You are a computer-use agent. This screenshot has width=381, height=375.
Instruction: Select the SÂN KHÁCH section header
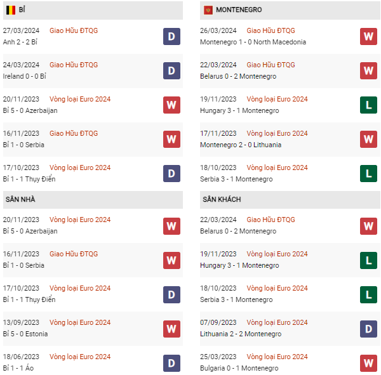point(290,200)
